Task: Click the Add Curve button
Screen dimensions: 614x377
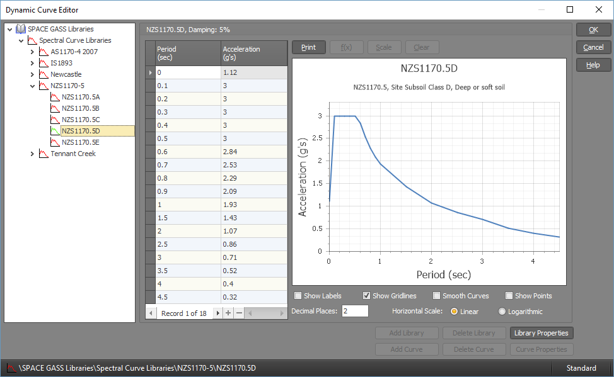Action: [x=407, y=349]
